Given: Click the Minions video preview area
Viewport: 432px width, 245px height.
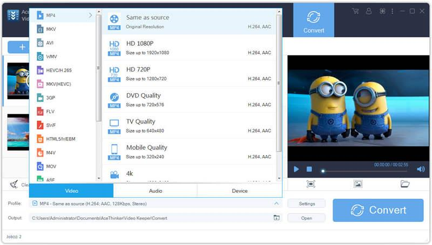Looking at the screenshot, I should pyautogui.click(x=358, y=108).
